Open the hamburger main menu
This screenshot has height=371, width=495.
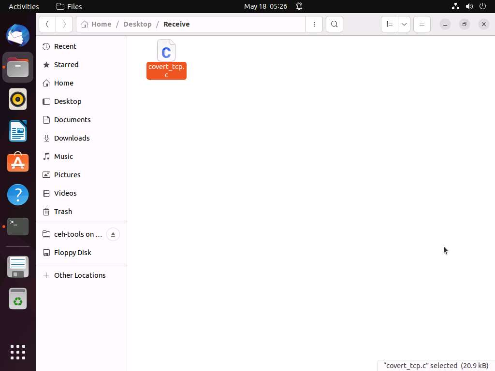click(x=422, y=24)
